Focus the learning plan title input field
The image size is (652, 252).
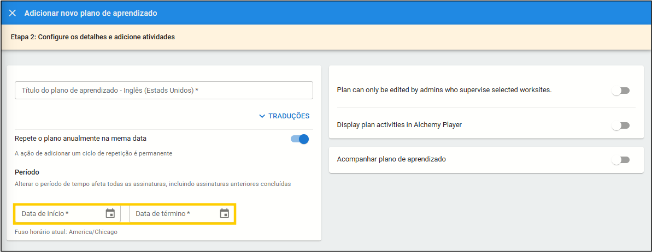[x=163, y=91]
